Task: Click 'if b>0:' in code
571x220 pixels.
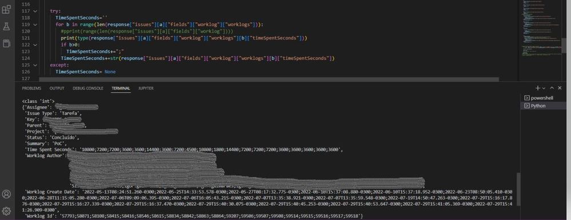Action: [x=70, y=45]
